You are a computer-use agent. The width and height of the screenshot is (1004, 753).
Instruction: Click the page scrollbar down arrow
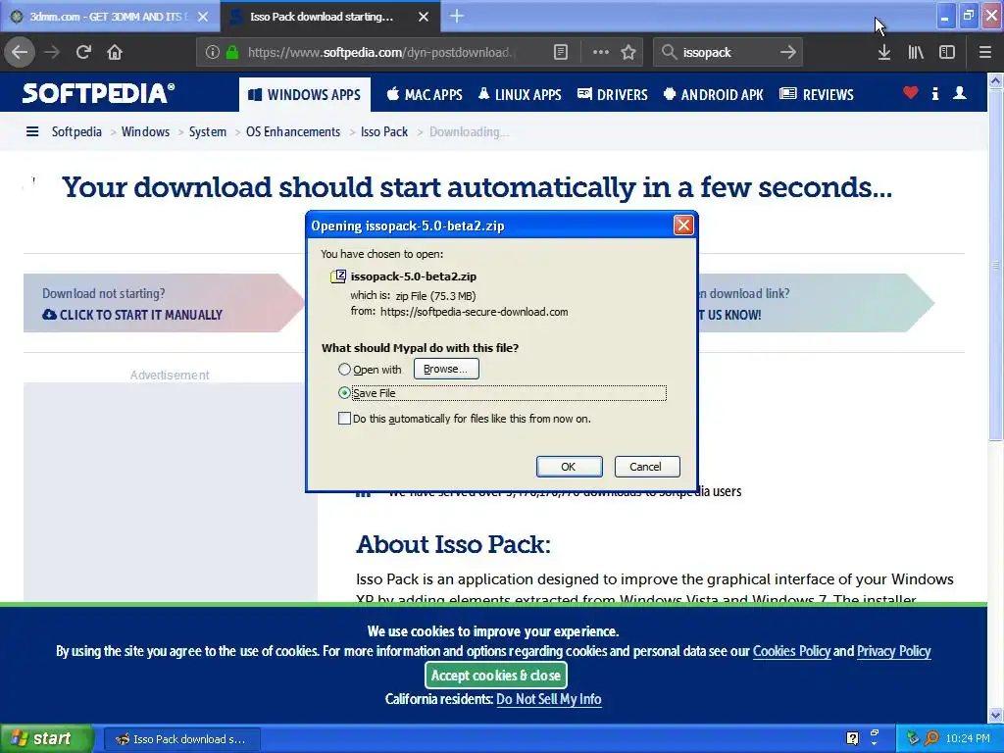coord(995,715)
